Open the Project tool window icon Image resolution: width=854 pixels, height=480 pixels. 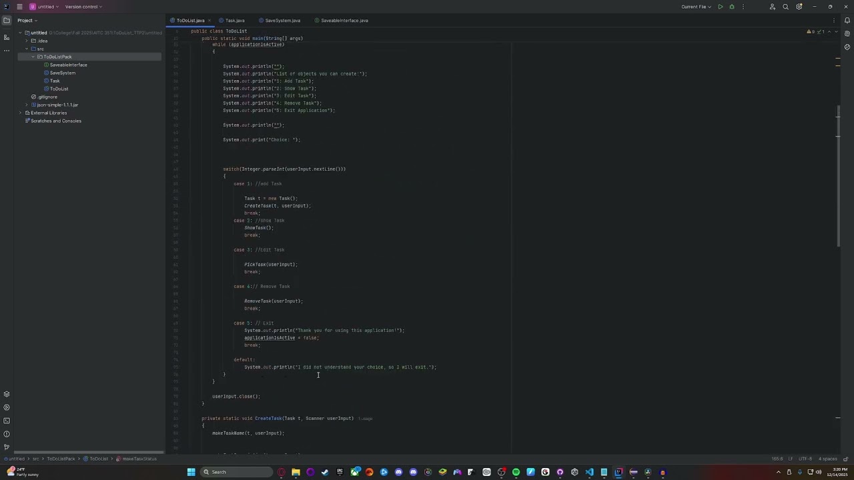coord(7,20)
